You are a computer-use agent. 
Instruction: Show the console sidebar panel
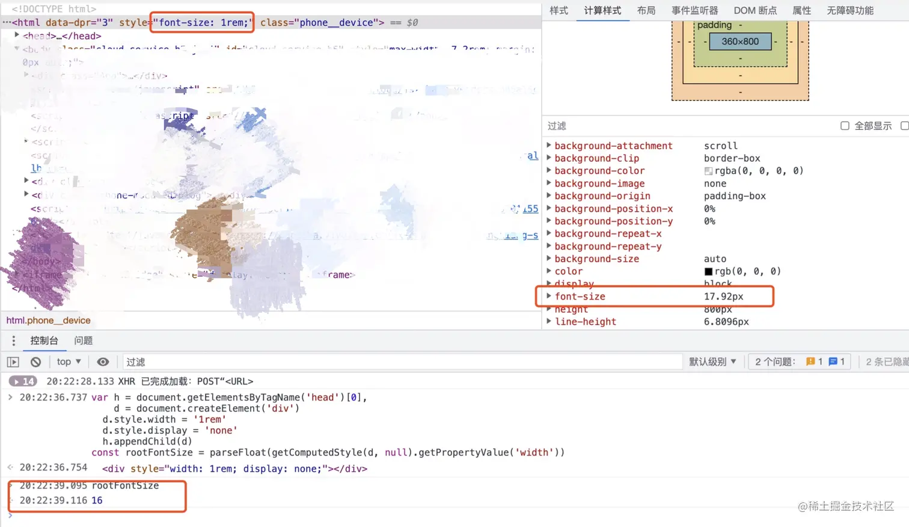click(13, 362)
